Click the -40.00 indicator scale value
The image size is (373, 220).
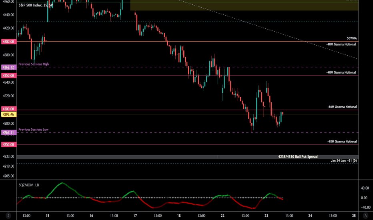(365, 207)
